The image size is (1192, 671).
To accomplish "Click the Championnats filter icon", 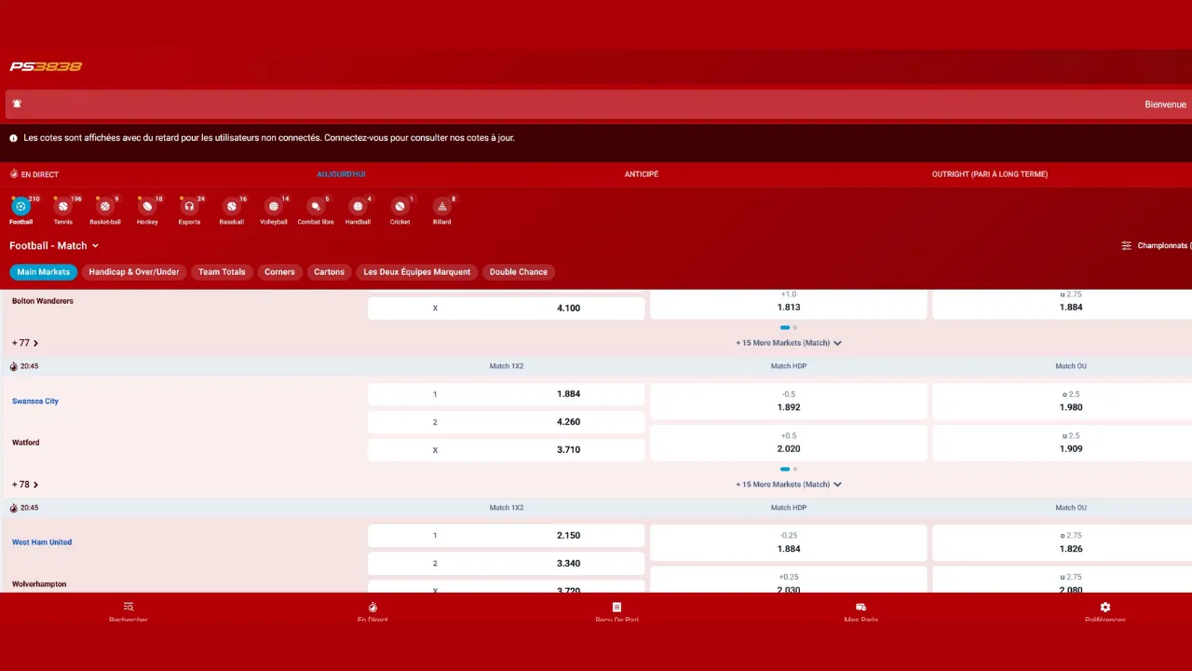I will coord(1126,246).
